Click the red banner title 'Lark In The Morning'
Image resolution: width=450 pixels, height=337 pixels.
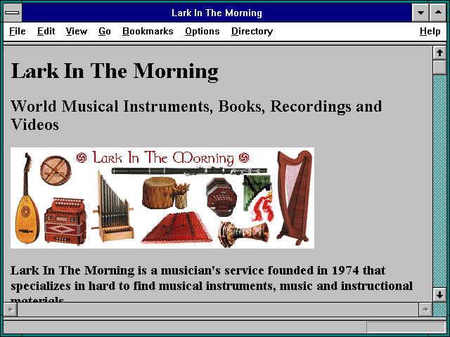163,157
